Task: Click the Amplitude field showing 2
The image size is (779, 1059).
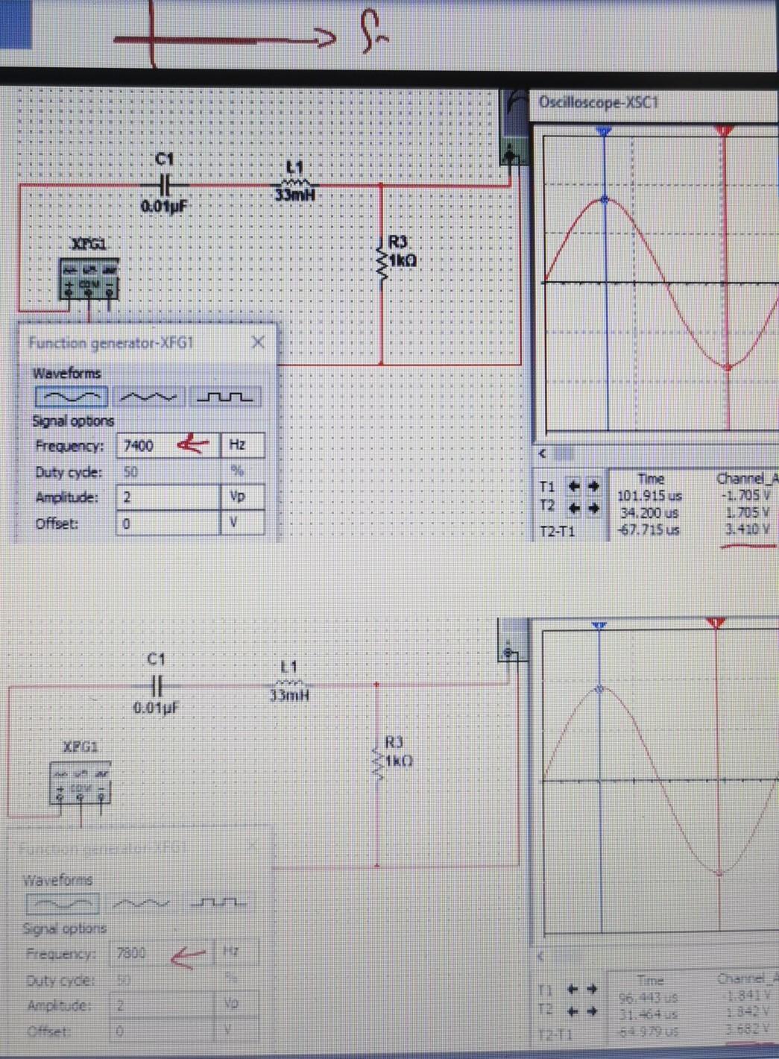Action: click(x=168, y=497)
